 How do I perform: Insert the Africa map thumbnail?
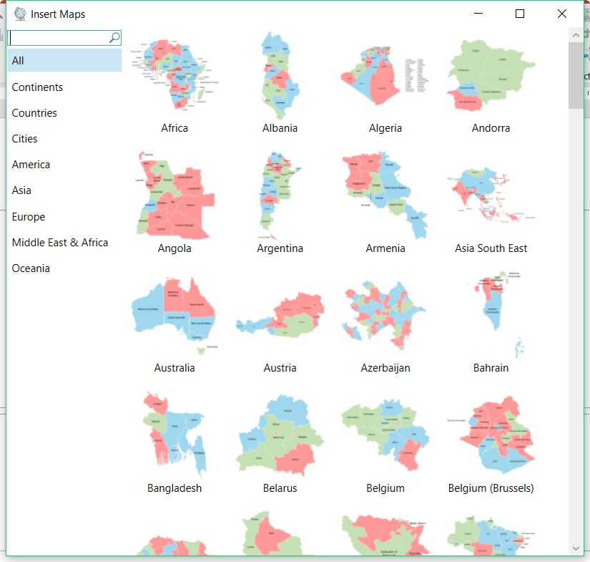[174, 74]
